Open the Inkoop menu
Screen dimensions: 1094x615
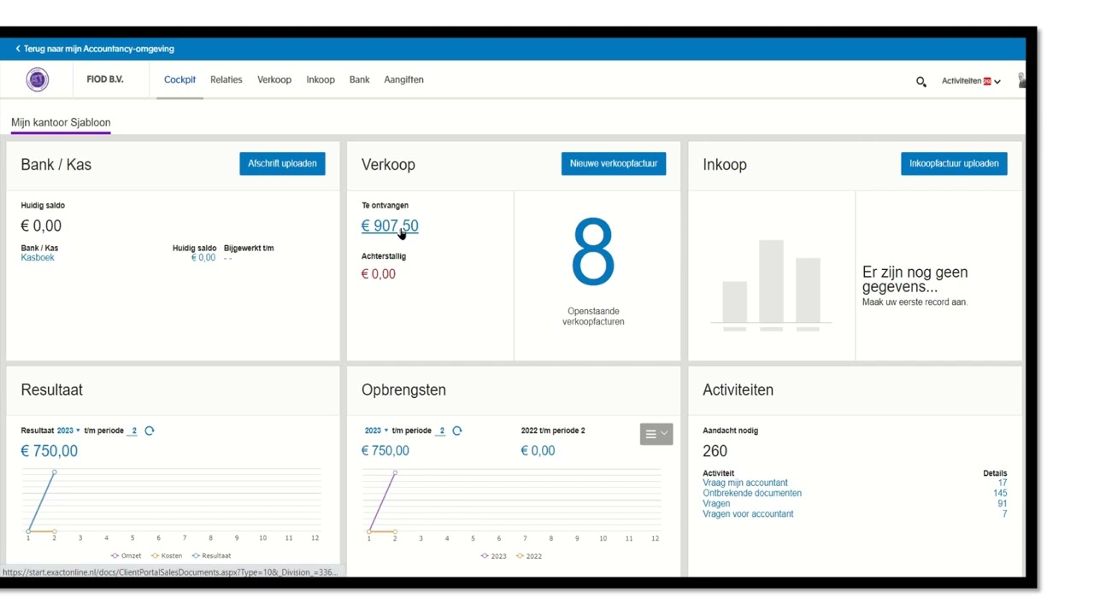[x=321, y=79]
